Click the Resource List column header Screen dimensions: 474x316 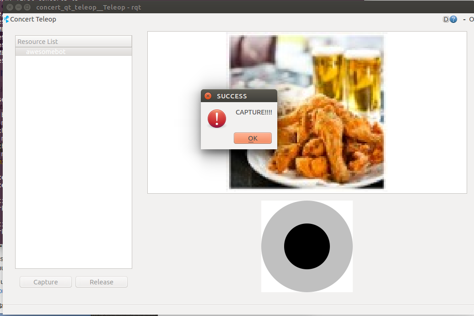[x=73, y=42]
